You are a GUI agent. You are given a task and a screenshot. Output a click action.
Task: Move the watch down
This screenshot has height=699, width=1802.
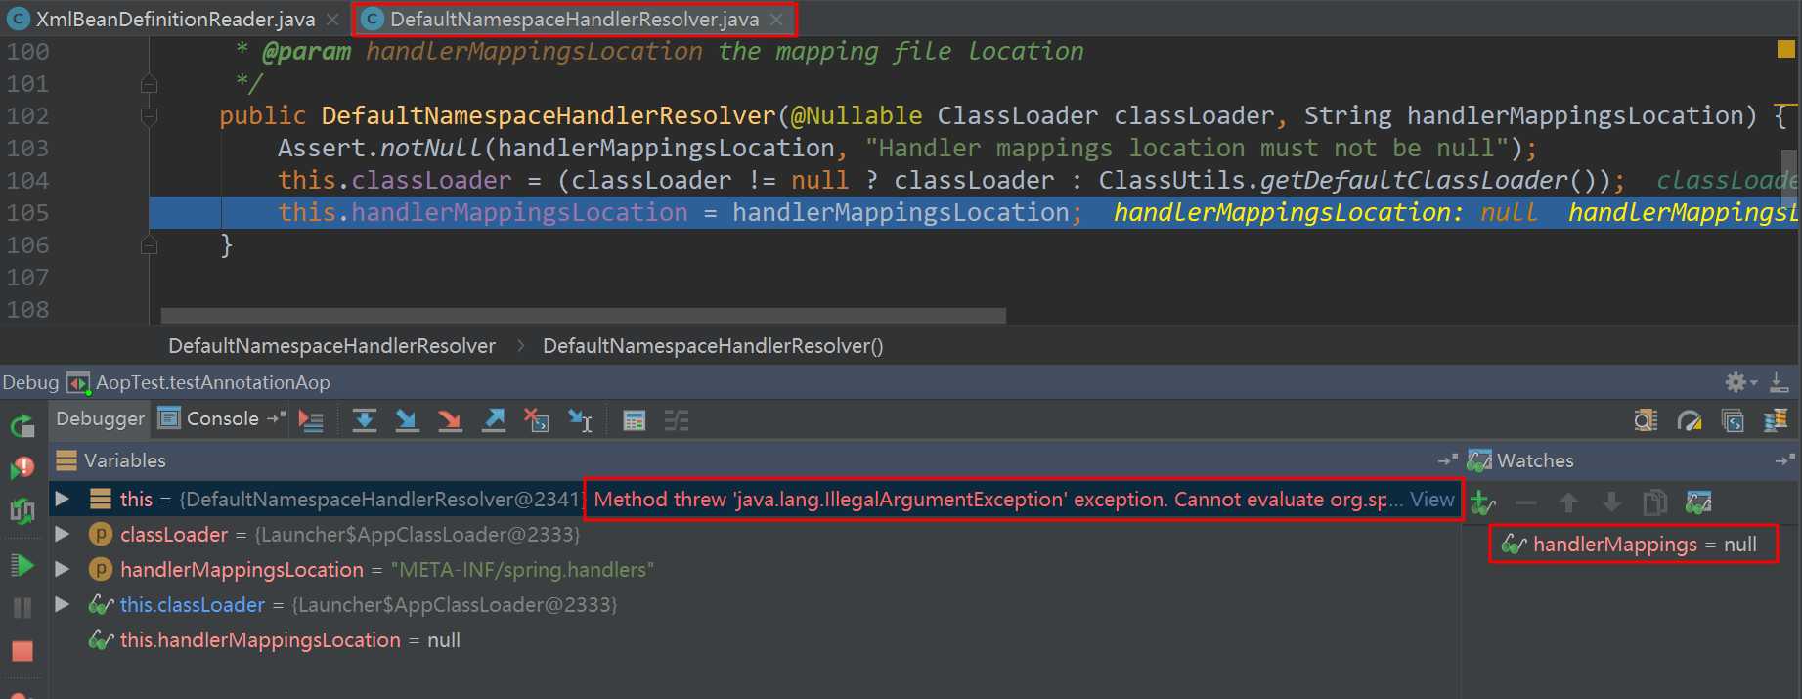pyautogui.click(x=1611, y=502)
